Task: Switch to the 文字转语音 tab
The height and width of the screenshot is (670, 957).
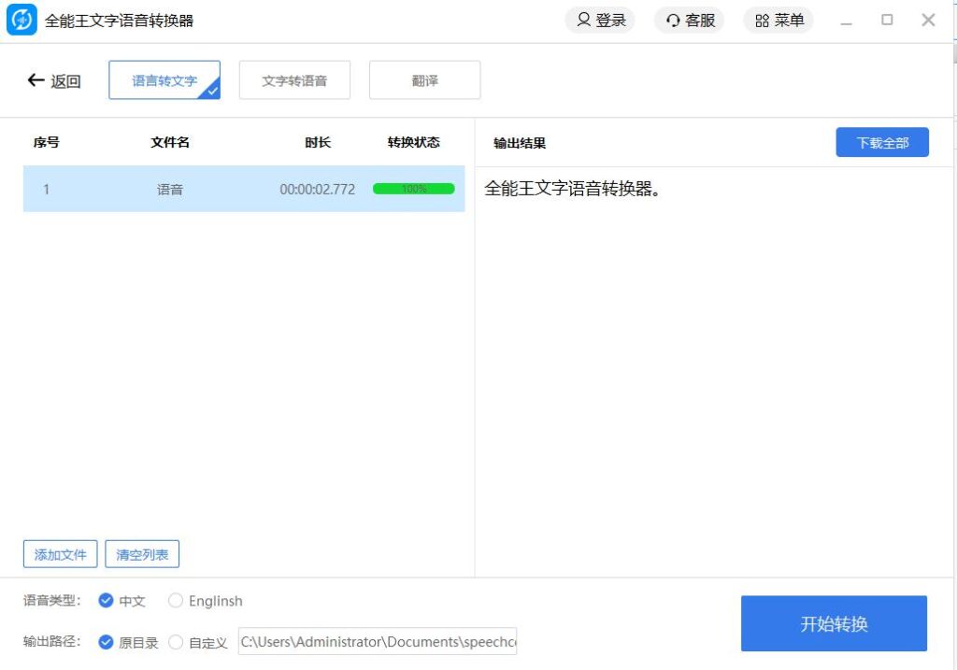Action: (x=295, y=79)
